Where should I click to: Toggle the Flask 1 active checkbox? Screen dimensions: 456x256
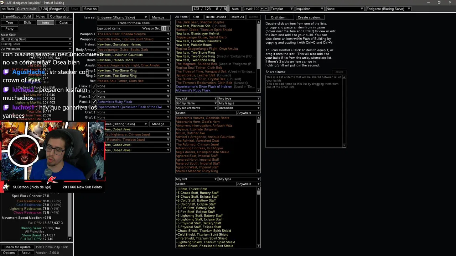[94, 86]
